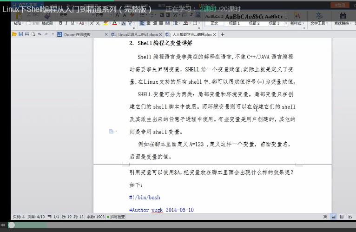356x232 pixels.
Task: Toggle the full screen view icon in the status bar
Action: [325, 217]
